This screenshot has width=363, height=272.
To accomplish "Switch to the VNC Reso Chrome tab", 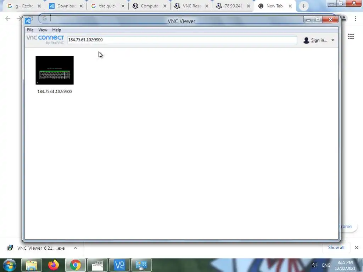I will tap(191, 6).
